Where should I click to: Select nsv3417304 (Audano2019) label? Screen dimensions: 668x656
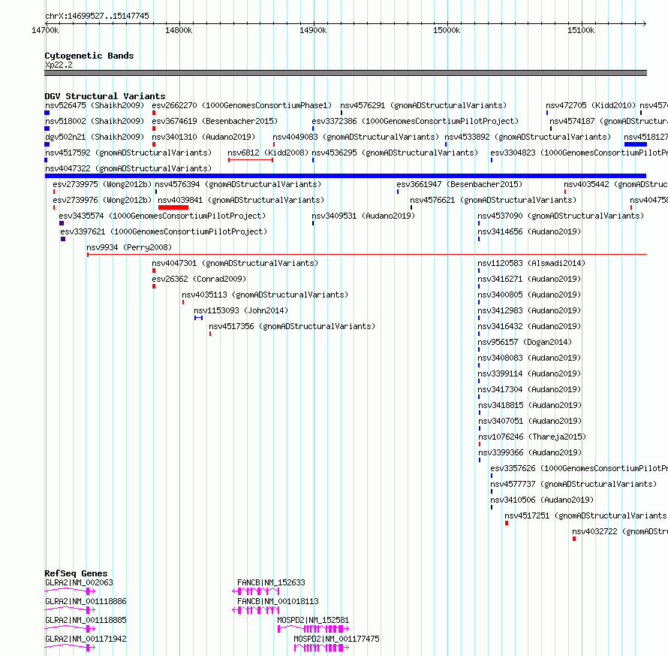[529, 389]
